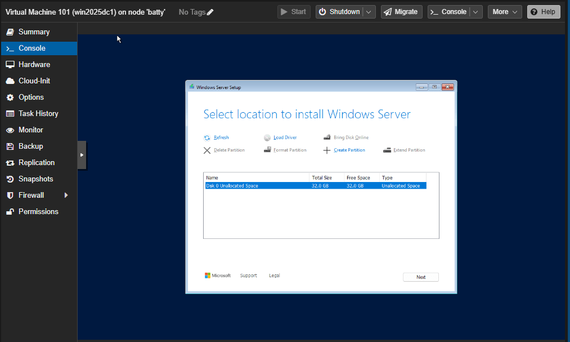Go to the Backup section
The height and width of the screenshot is (342, 570).
click(x=30, y=146)
